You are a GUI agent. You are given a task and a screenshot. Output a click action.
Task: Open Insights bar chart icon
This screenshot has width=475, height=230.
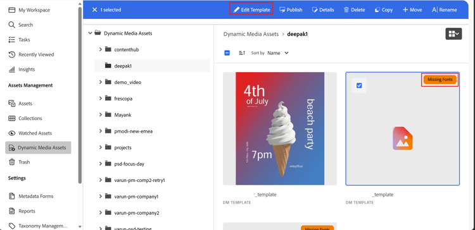point(11,70)
